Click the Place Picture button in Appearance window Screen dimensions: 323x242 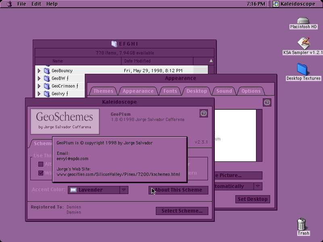[238, 175]
